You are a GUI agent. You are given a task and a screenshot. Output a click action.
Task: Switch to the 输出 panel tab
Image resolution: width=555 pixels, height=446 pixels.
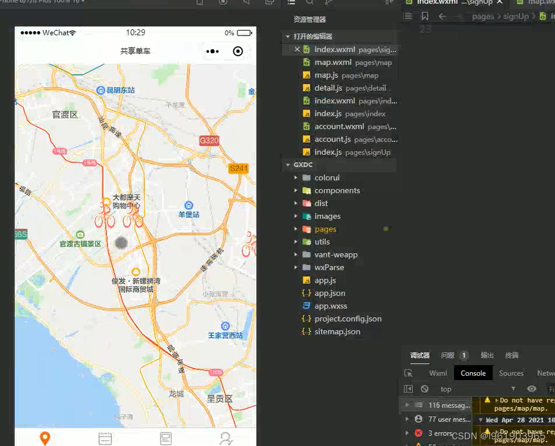click(x=487, y=355)
